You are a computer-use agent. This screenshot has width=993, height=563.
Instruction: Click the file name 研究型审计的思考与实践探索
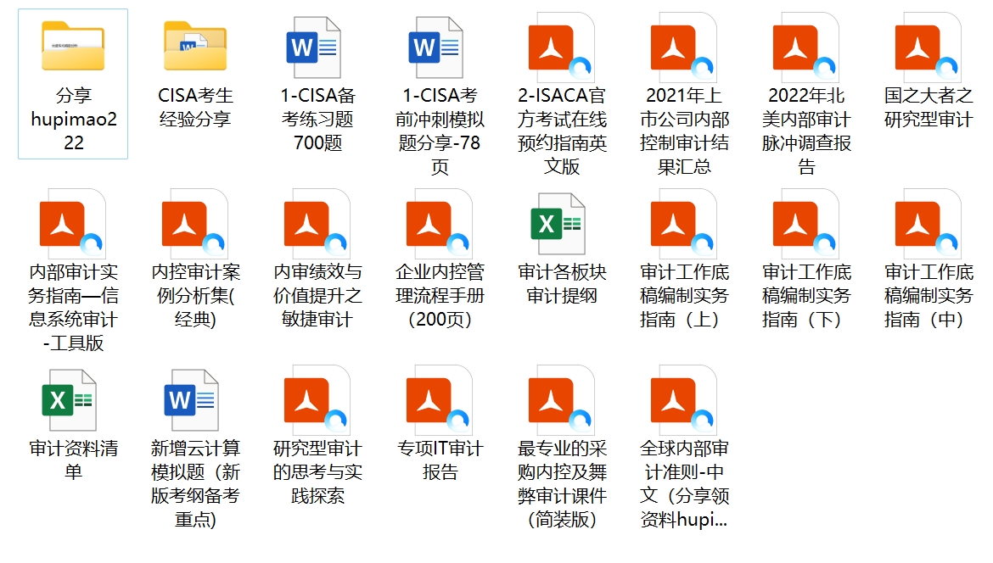tap(318, 472)
